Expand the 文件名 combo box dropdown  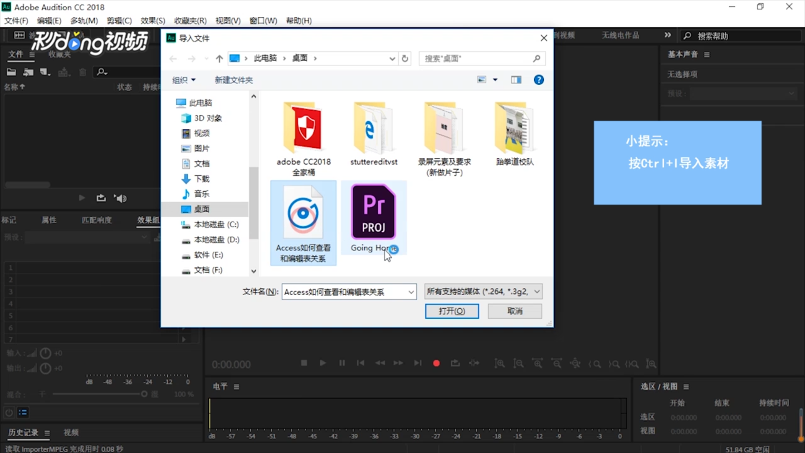tap(411, 292)
